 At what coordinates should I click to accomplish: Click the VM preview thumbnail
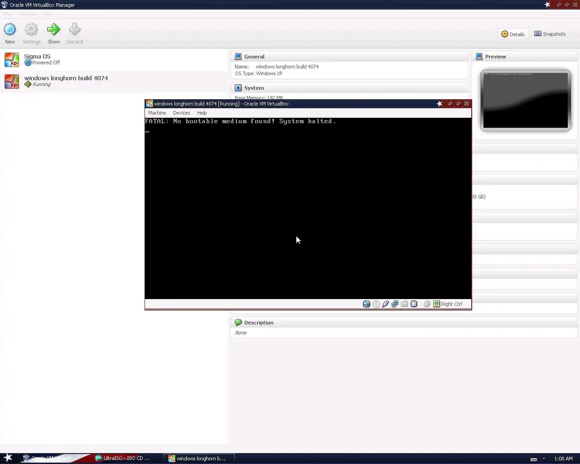pos(526,100)
